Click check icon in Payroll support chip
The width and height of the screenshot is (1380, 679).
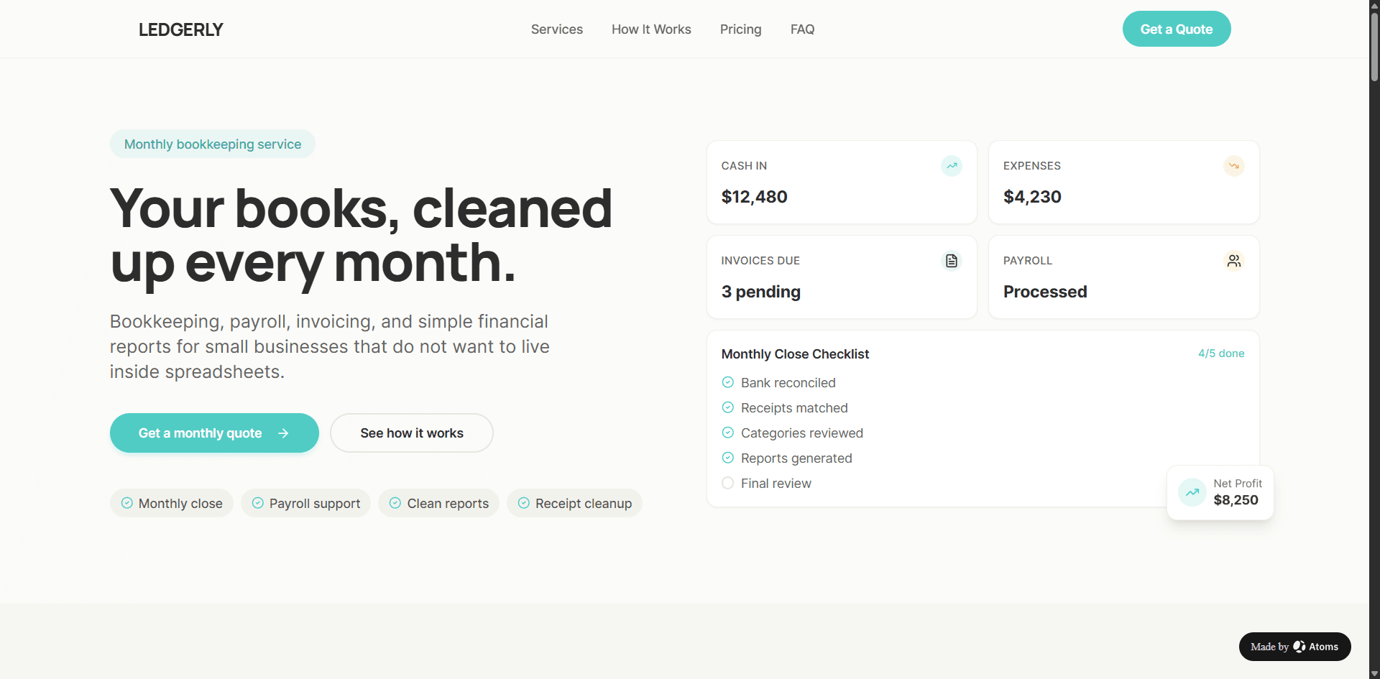(258, 503)
